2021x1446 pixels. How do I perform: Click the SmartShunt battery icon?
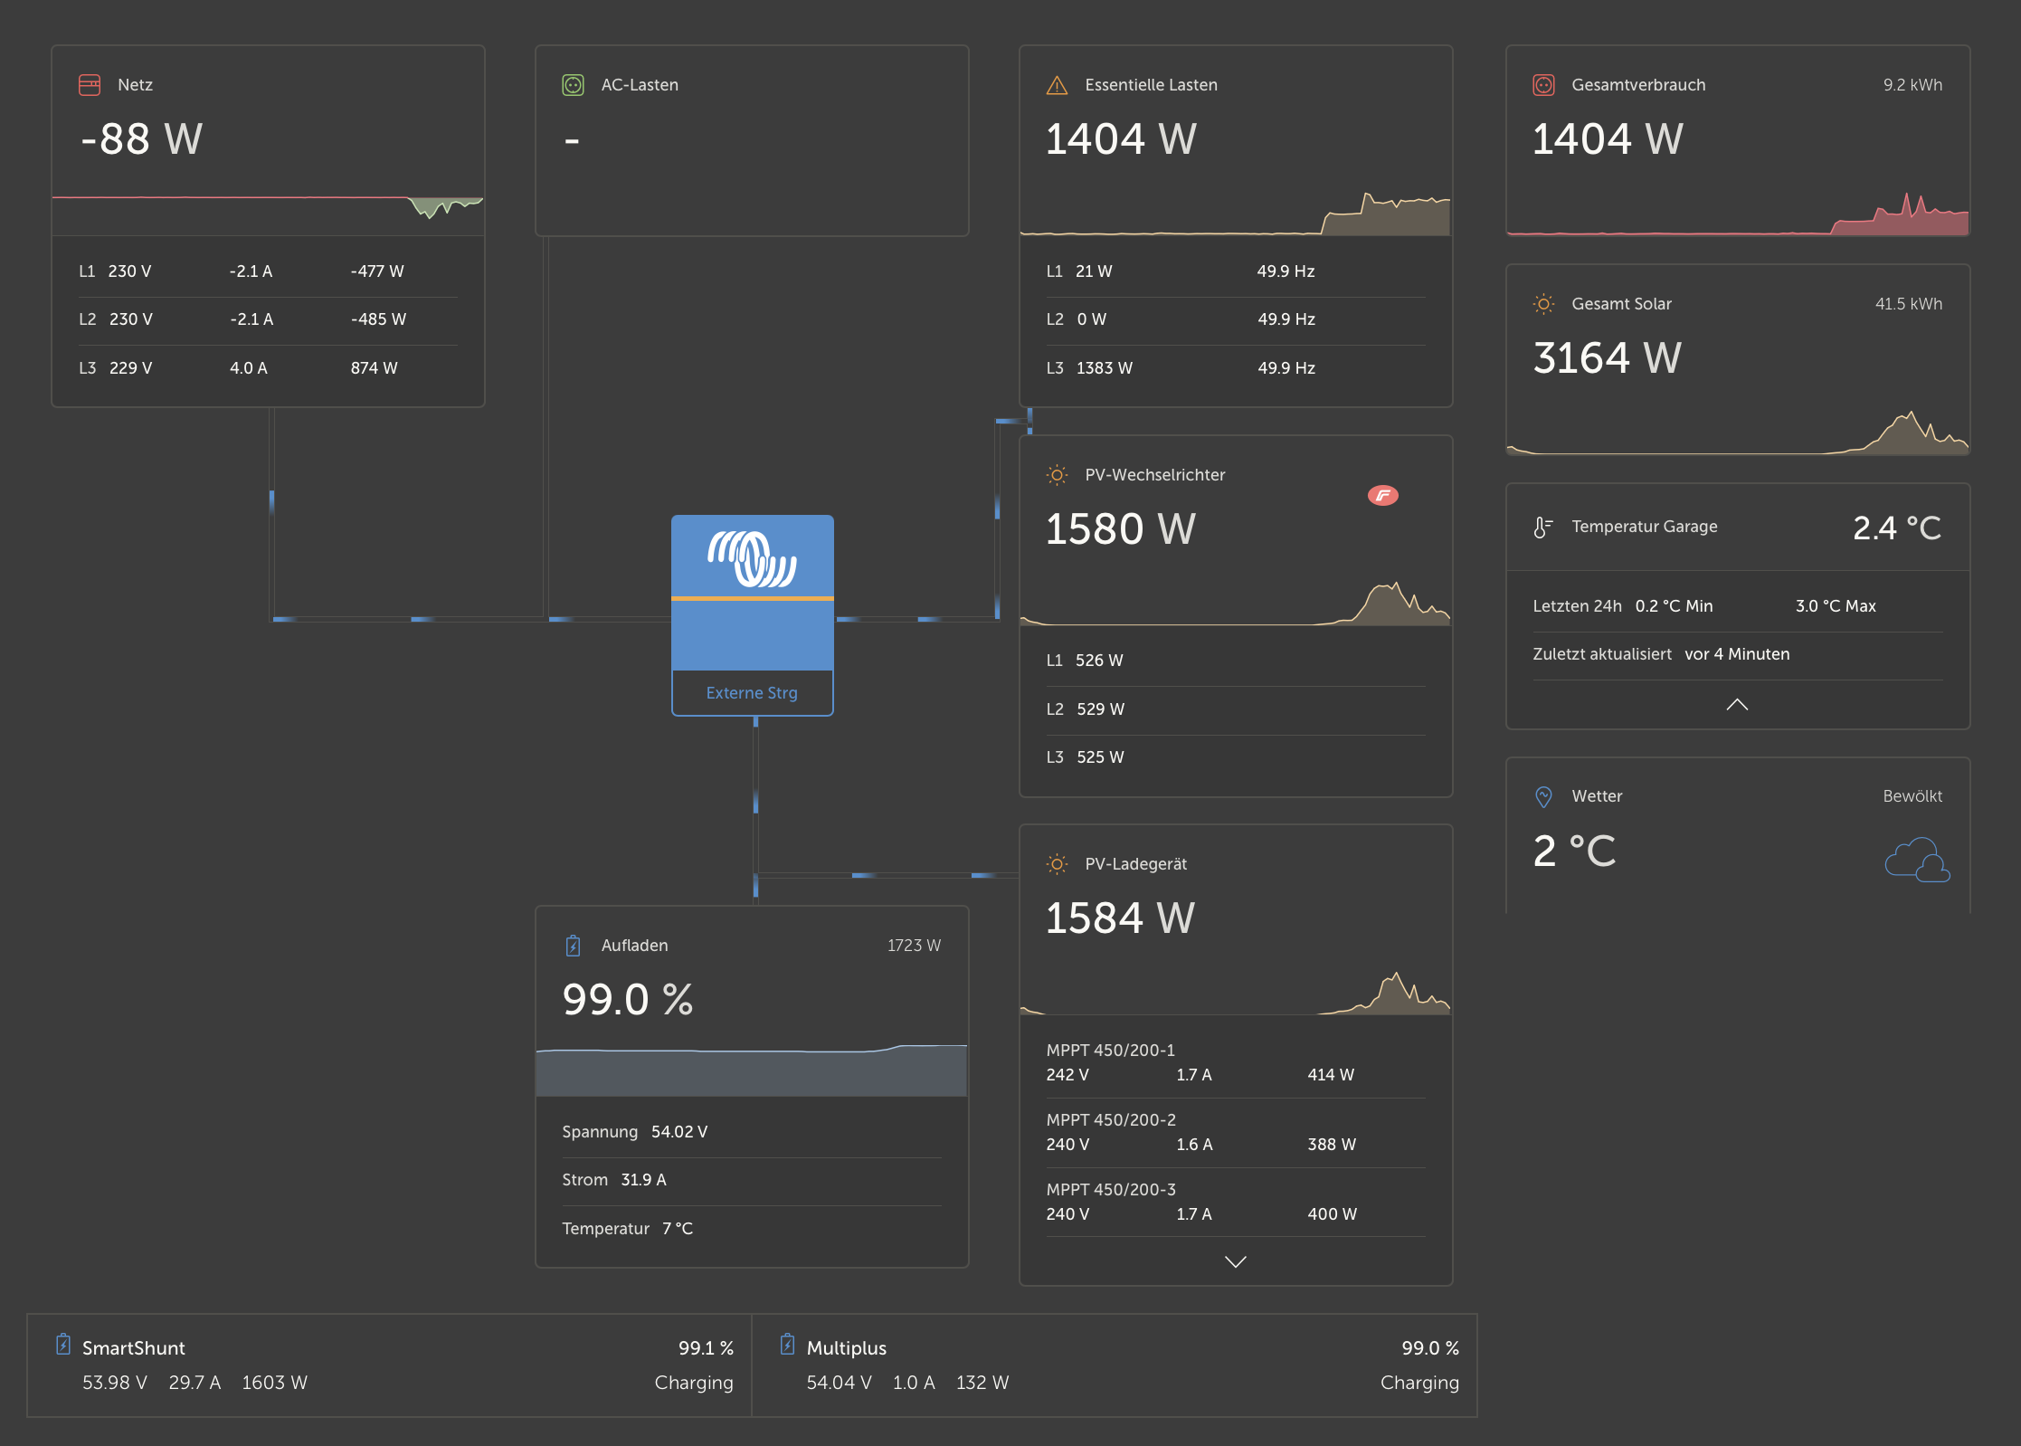[63, 1345]
